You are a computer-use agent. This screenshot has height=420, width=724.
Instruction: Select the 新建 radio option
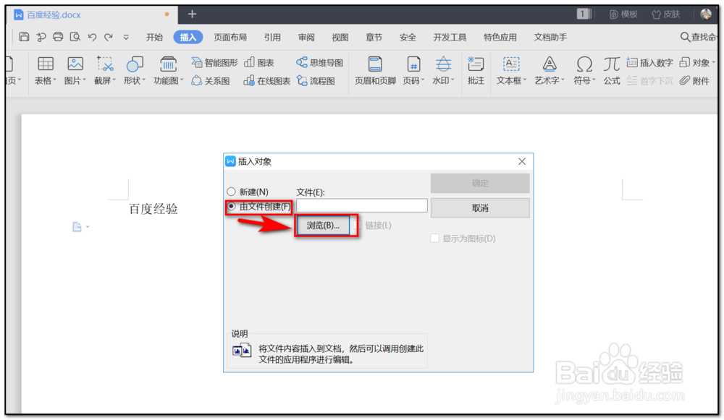coord(230,191)
